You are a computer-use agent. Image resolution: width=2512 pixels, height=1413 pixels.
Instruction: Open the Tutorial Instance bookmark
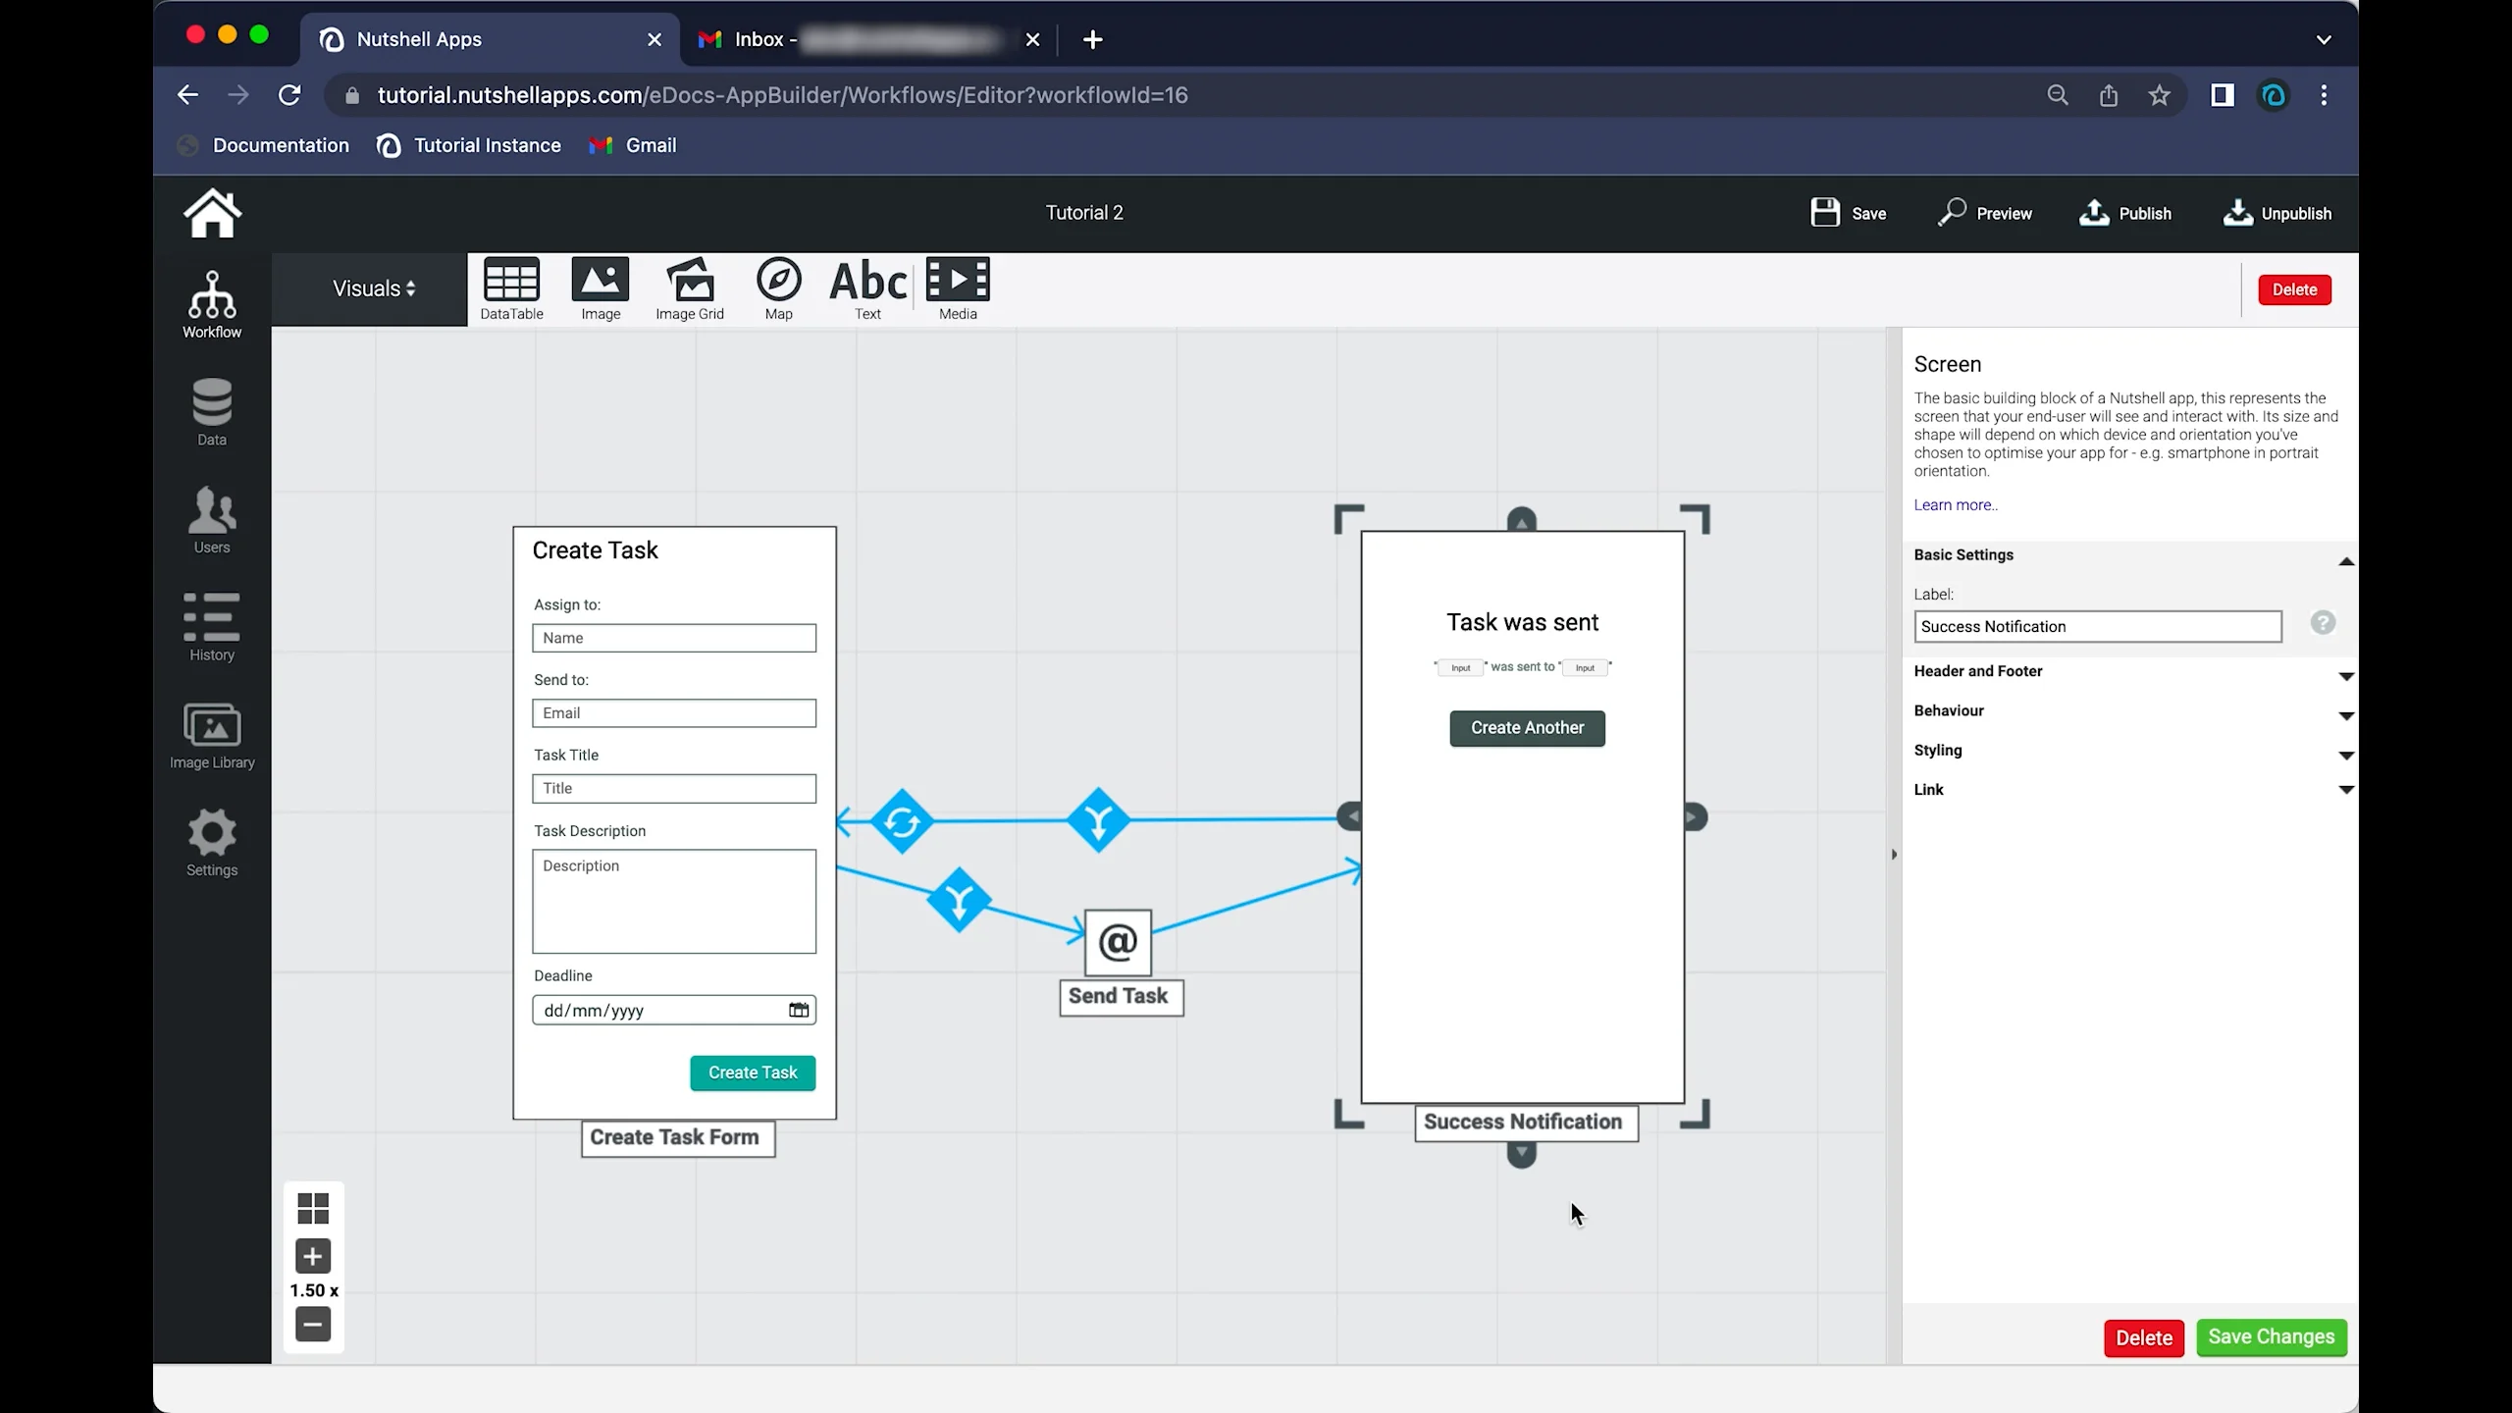469,145
